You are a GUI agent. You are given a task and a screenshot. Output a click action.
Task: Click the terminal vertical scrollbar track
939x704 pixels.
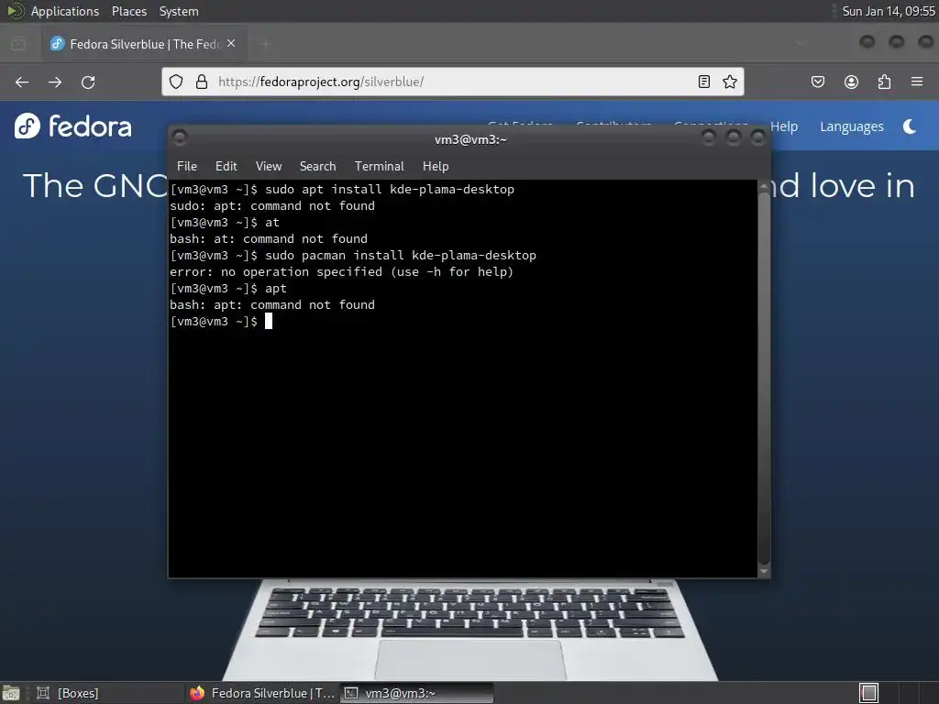764,379
